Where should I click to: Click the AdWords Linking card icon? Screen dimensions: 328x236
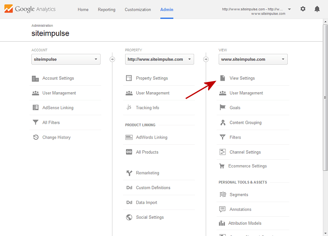pyautogui.click(x=129, y=137)
